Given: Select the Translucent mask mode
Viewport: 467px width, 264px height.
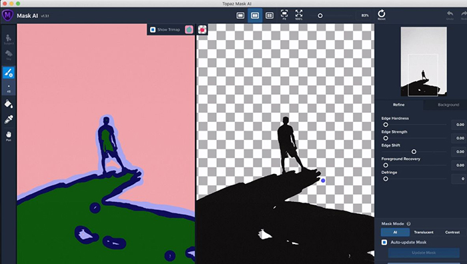Looking at the screenshot, I should tap(424, 232).
